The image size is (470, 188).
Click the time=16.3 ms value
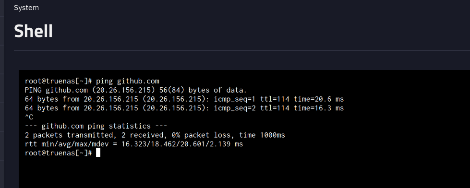pos(319,108)
